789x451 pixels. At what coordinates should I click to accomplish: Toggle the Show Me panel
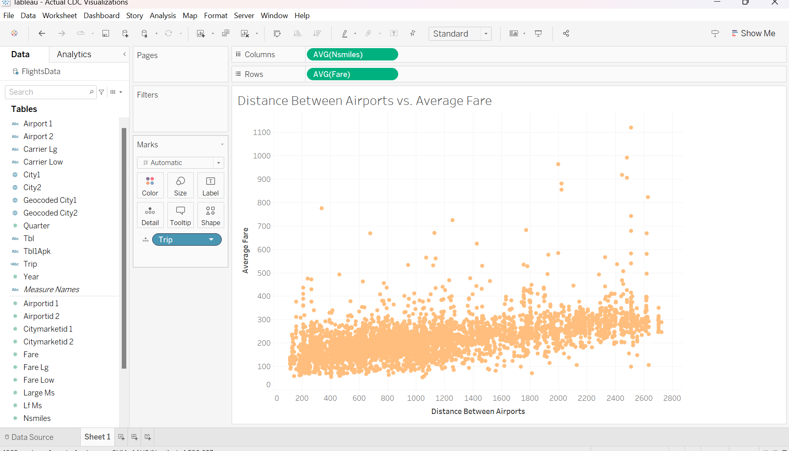click(x=753, y=34)
